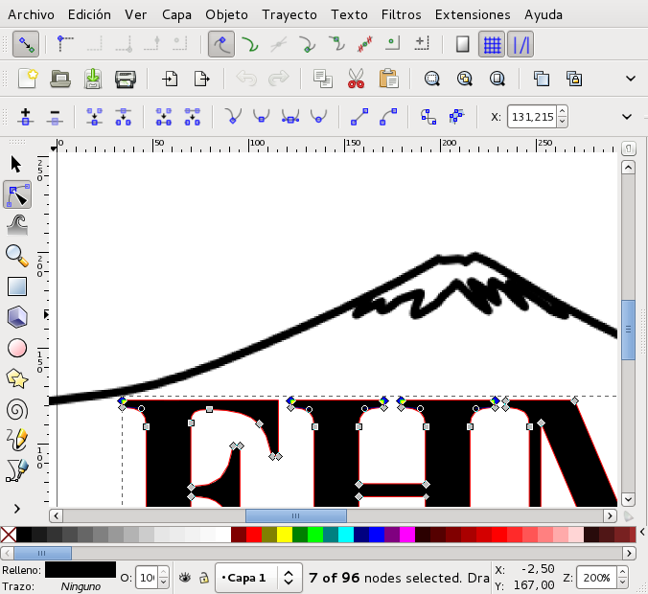The height and width of the screenshot is (594, 648).
Task: Click the Export icon
Action: [x=202, y=79]
